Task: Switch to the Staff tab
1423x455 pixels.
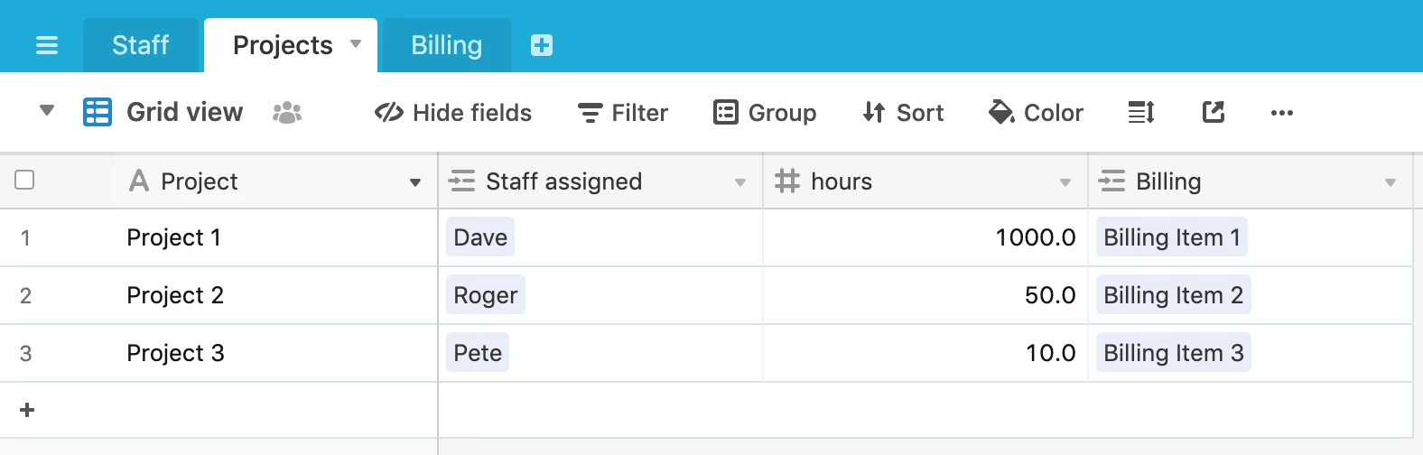Action: point(141,45)
